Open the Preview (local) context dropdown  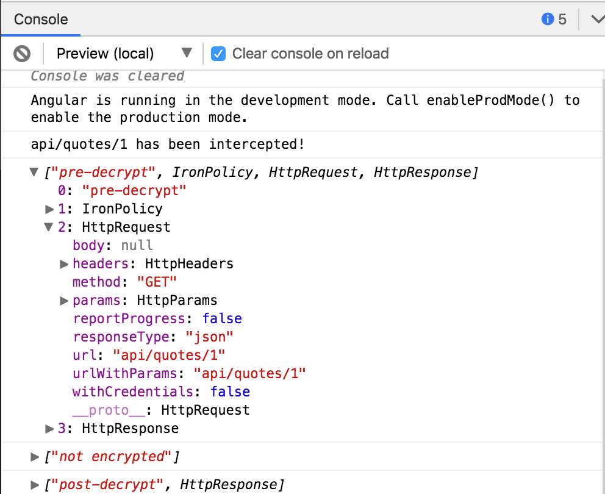pos(187,53)
